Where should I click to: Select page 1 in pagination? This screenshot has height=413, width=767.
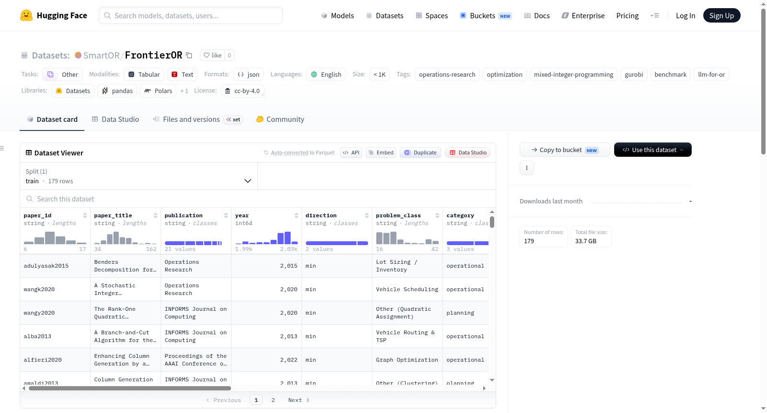click(256, 400)
